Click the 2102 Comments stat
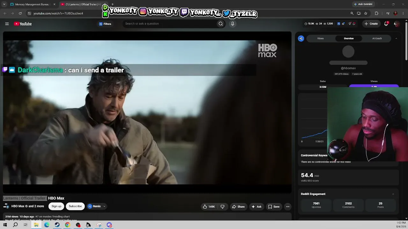This screenshot has width=408, height=229. [348, 205]
